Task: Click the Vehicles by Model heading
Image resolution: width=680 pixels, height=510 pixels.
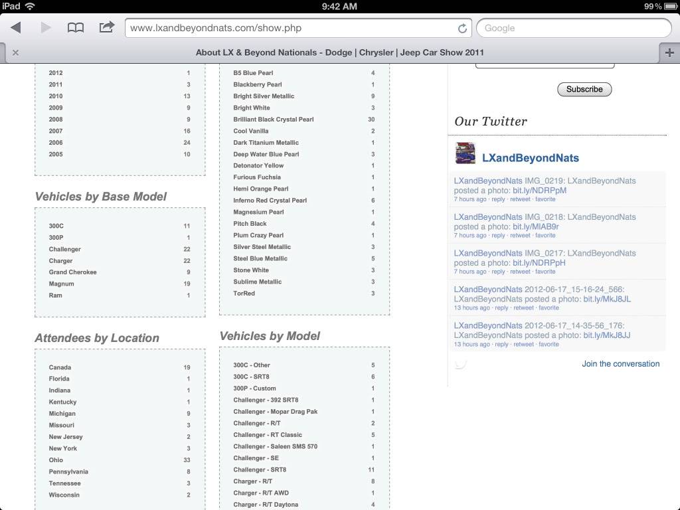Action: (270, 336)
